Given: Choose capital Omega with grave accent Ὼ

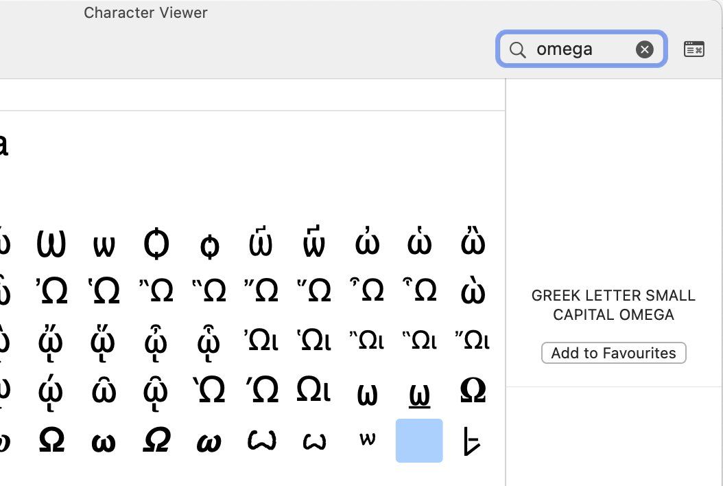Looking at the screenshot, I should [209, 391].
